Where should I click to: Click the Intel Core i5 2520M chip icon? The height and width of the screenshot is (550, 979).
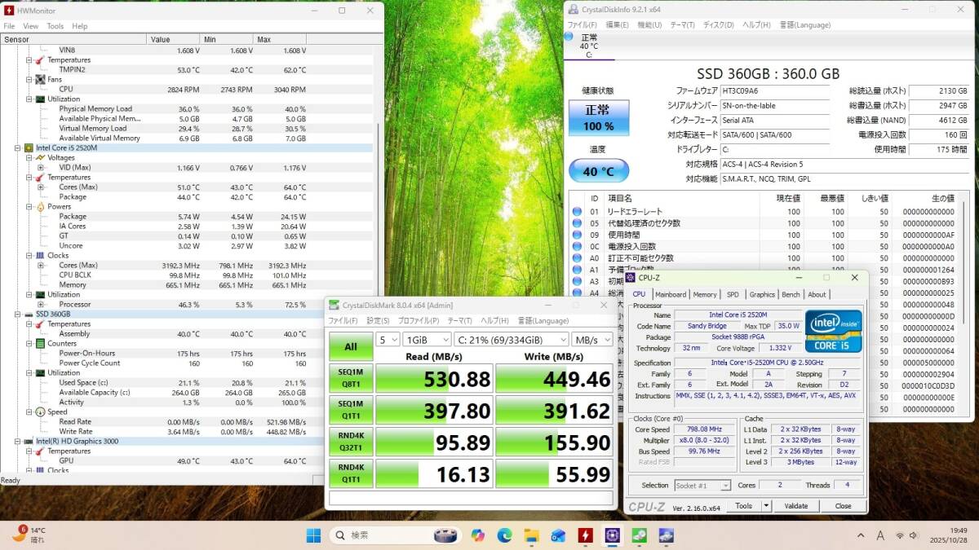[x=29, y=148]
